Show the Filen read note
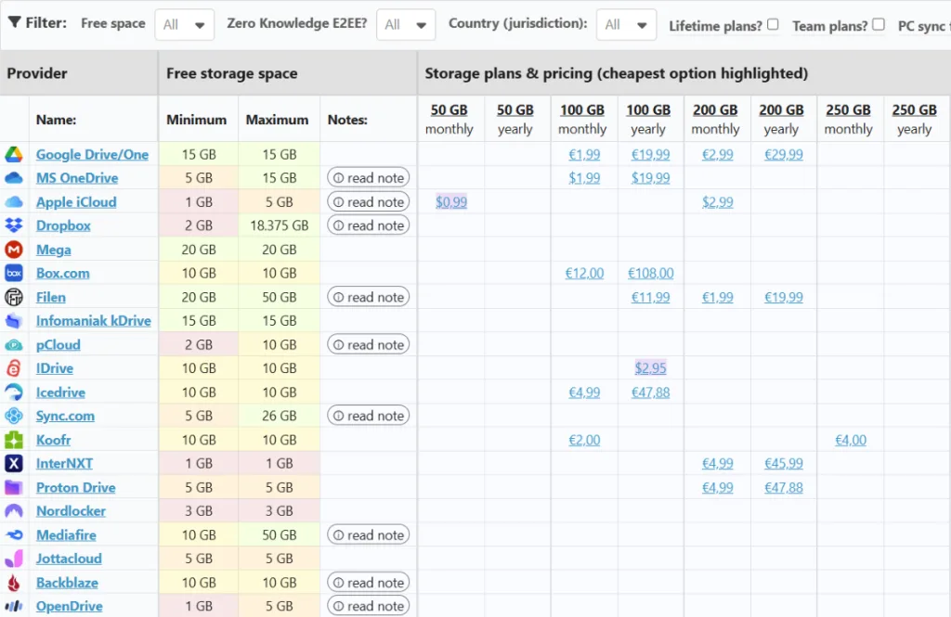951x617 pixels. coord(369,297)
